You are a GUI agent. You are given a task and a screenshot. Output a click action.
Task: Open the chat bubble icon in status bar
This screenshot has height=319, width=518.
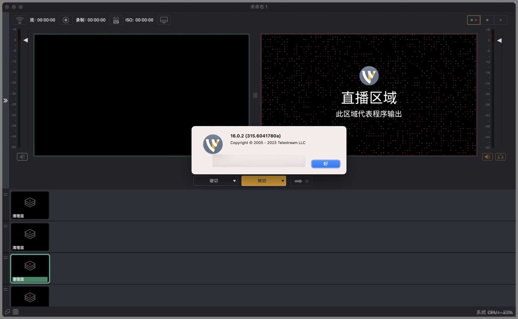[8, 312]
